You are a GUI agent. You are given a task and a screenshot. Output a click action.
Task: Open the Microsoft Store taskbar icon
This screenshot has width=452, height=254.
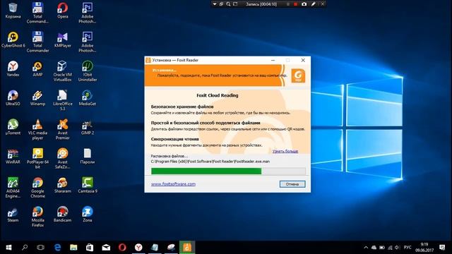pos(90,248)
